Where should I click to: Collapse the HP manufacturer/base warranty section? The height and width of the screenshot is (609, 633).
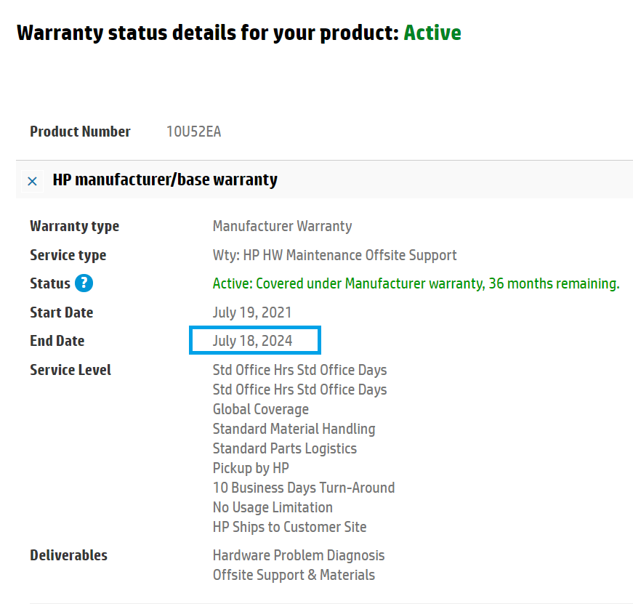[x=32, y=181]
